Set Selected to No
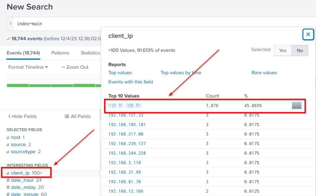This screenshot has height=196, width=316. (300, 51)
